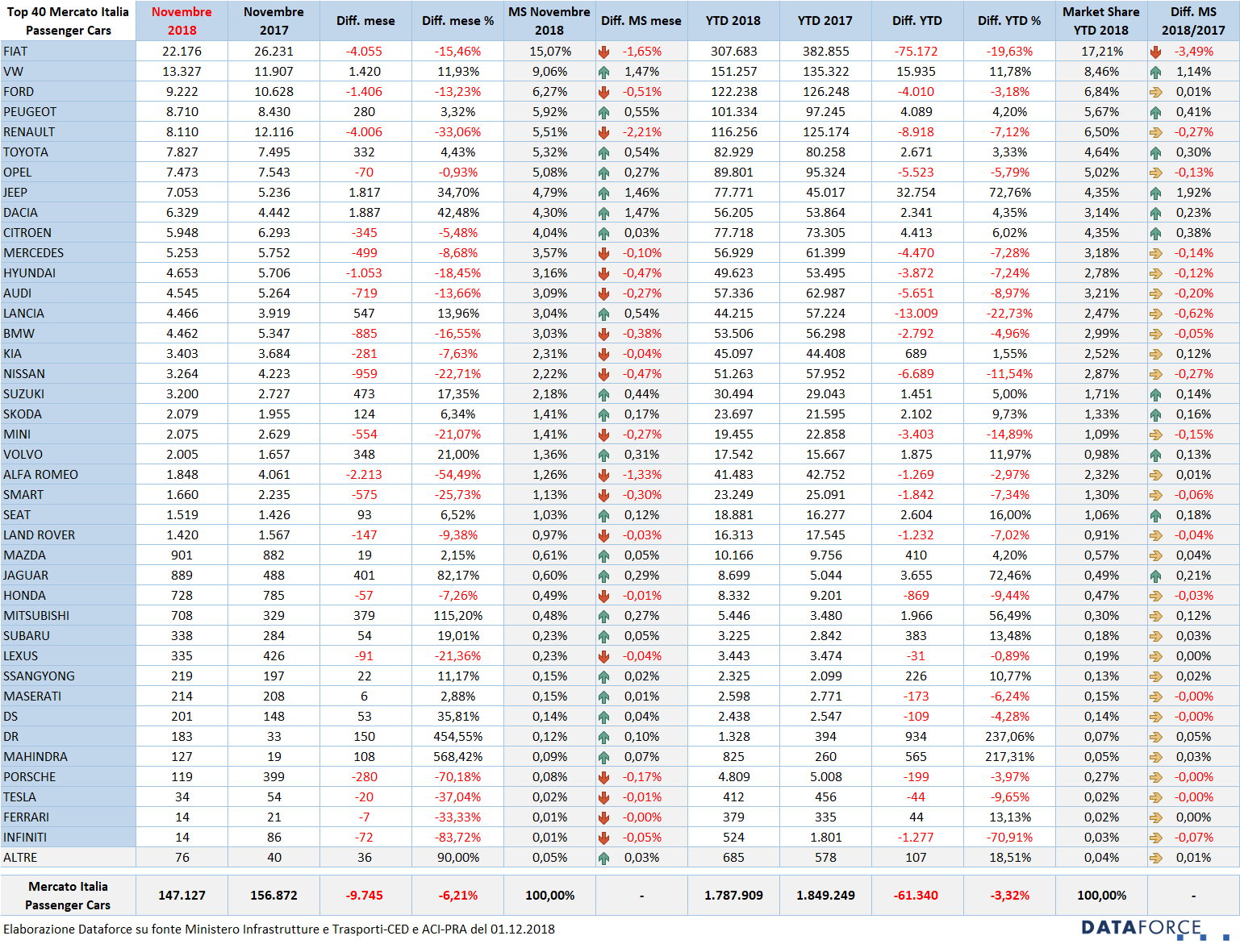
Task: Select PORSCHE's red arrow in Diff. MS mese column
Action: (603, 777)
